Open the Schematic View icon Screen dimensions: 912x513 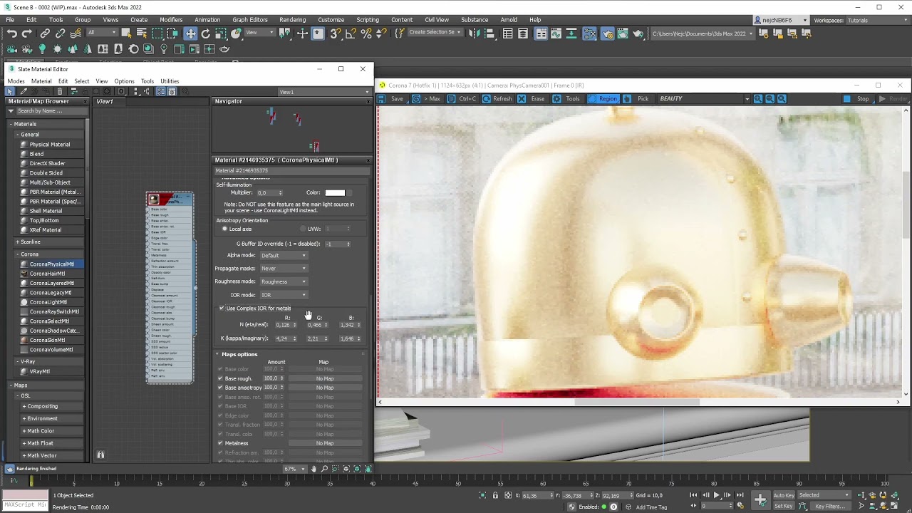click(x=573, y=33)
